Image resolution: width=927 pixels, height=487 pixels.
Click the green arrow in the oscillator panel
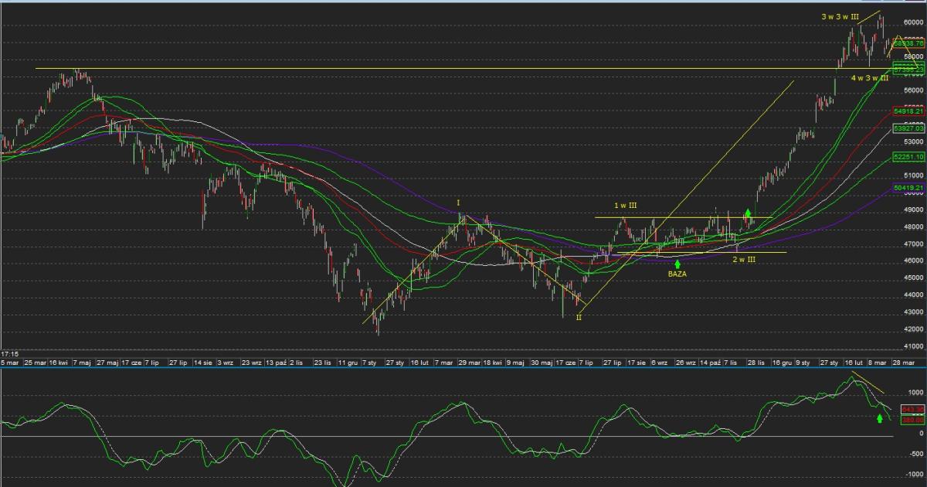(879, 418)
